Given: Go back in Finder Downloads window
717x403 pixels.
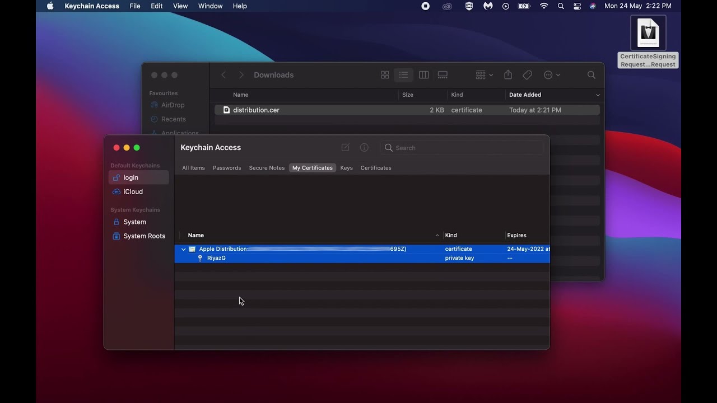Looking at the screenshot, I should (x=224, y=75).
